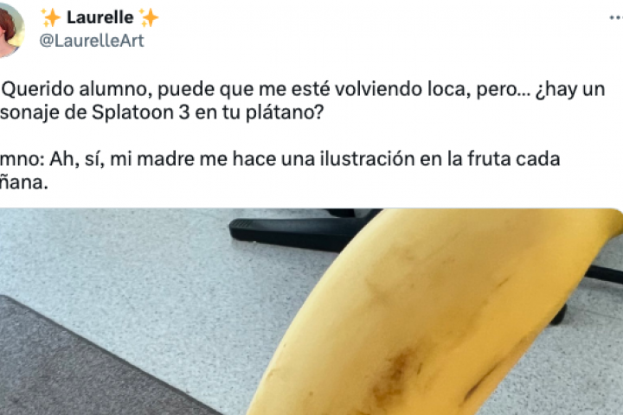Click the word 'fruta' in the tweet
This screenshot has height=415, width=623.
tap(489, 159)
